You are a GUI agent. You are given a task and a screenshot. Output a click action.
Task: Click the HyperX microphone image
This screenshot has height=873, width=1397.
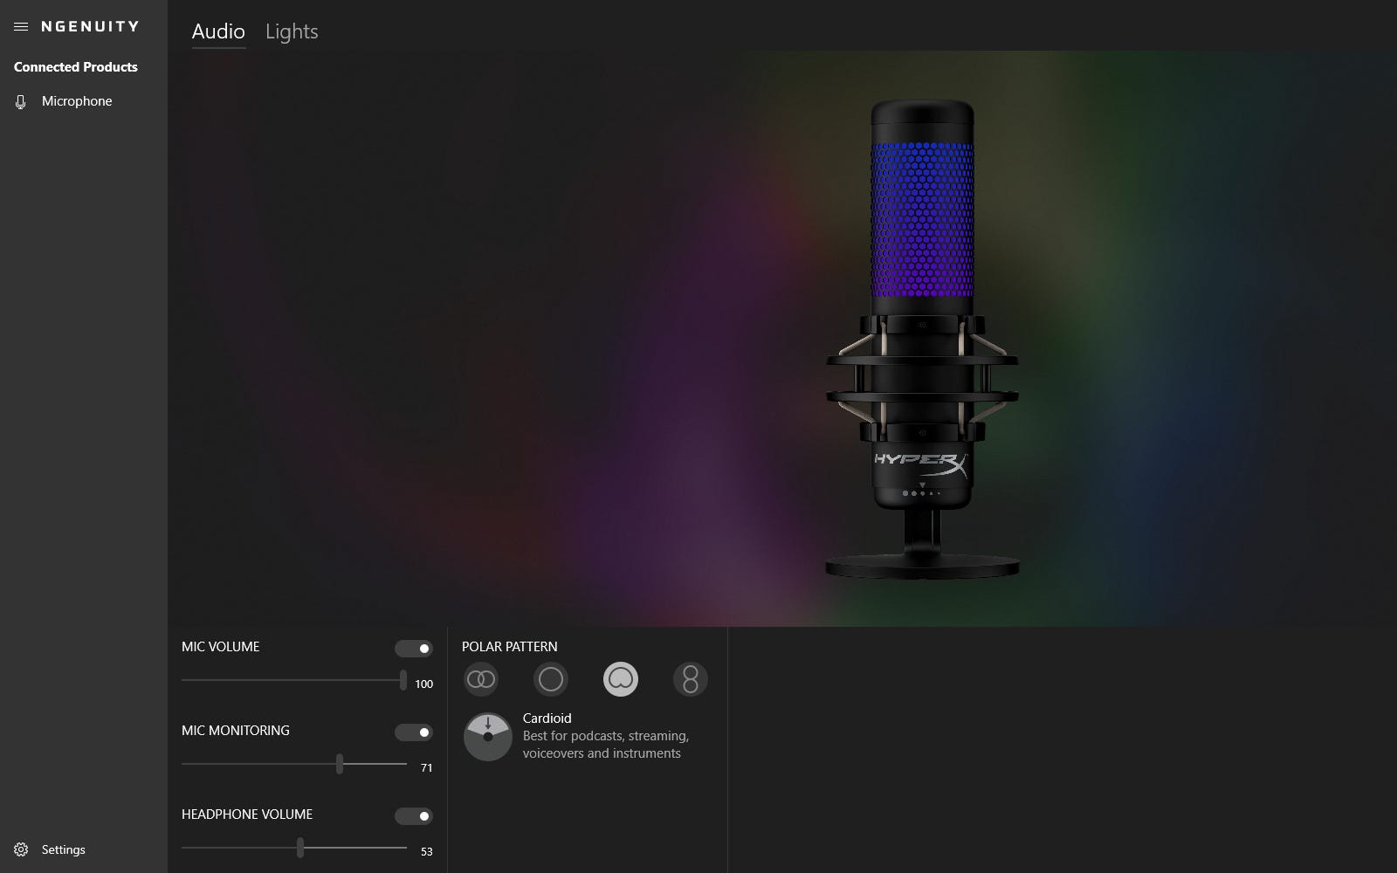click(x=922, y=339)
